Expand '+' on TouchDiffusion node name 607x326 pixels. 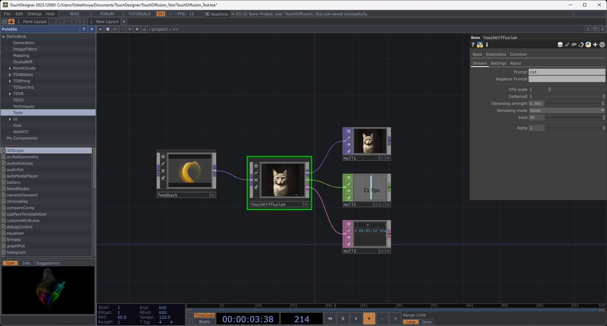tap(306, 205)
